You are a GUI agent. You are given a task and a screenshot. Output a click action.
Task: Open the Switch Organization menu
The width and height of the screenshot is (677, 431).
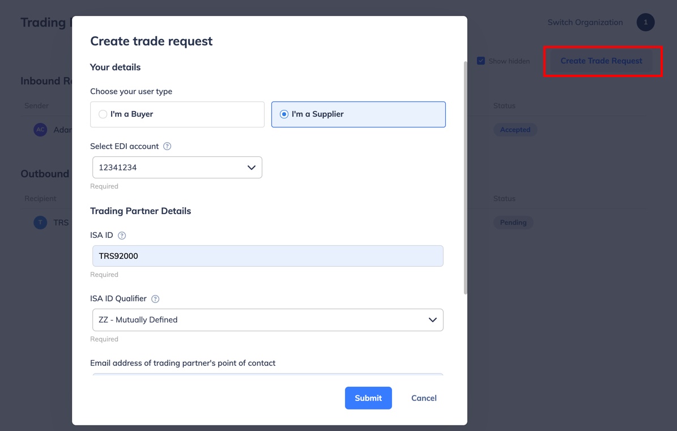(x=585, y=22)
